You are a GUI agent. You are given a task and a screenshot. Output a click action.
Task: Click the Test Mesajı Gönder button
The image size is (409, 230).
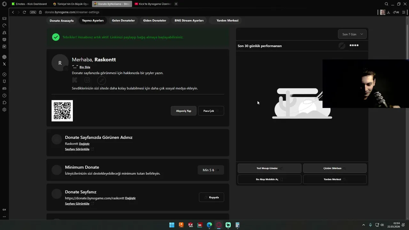pos(269,168)
